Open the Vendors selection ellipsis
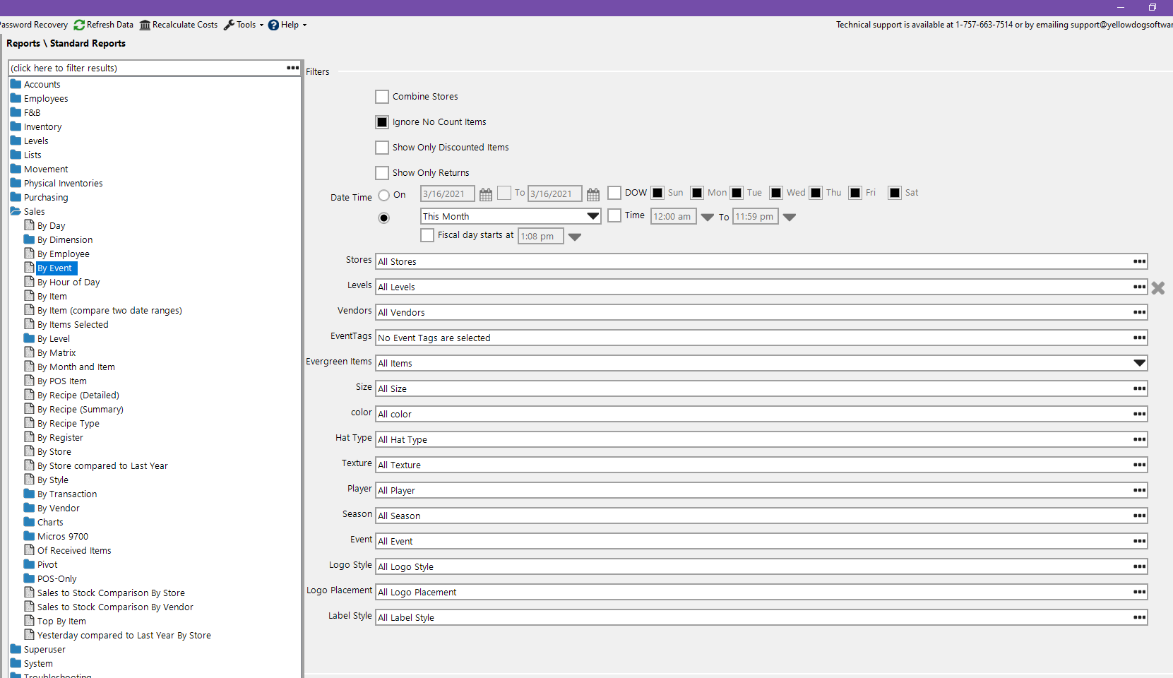 1140,312
